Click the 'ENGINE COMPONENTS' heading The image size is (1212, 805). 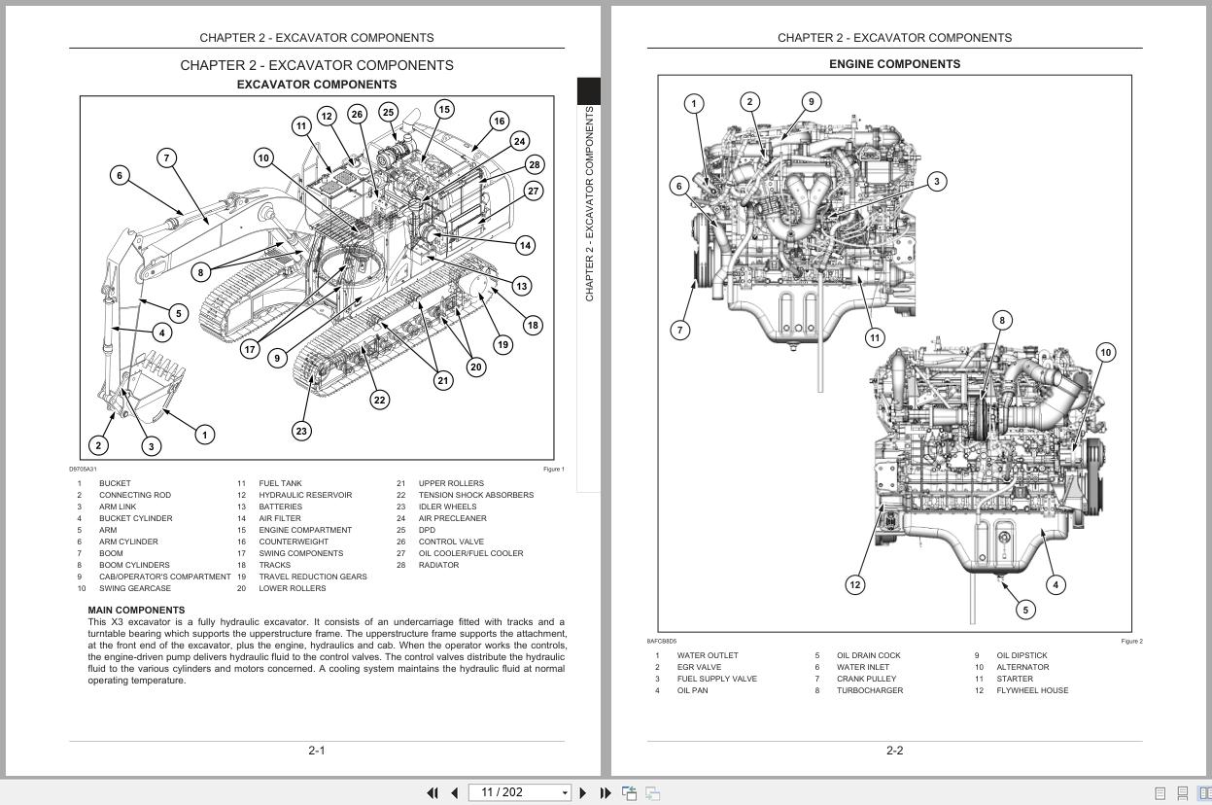[x=894, y=64]
